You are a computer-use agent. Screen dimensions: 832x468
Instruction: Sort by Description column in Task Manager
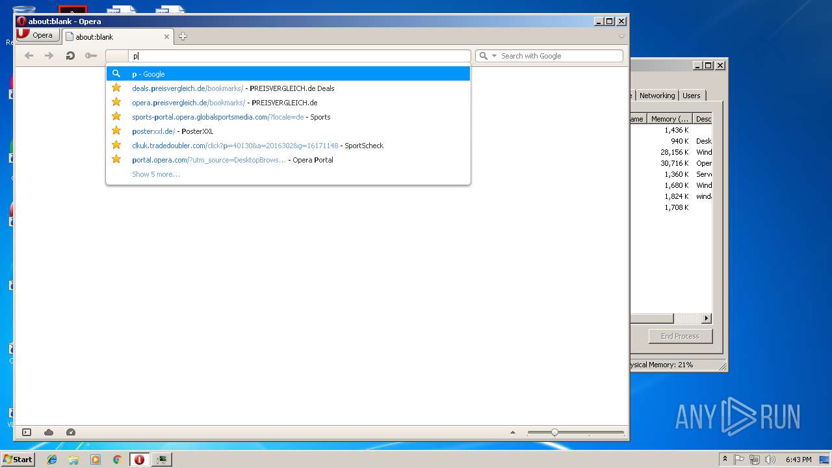pos(703,119)
